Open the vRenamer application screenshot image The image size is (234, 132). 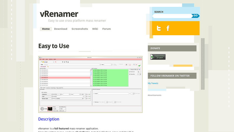click(x=91, y=84)
